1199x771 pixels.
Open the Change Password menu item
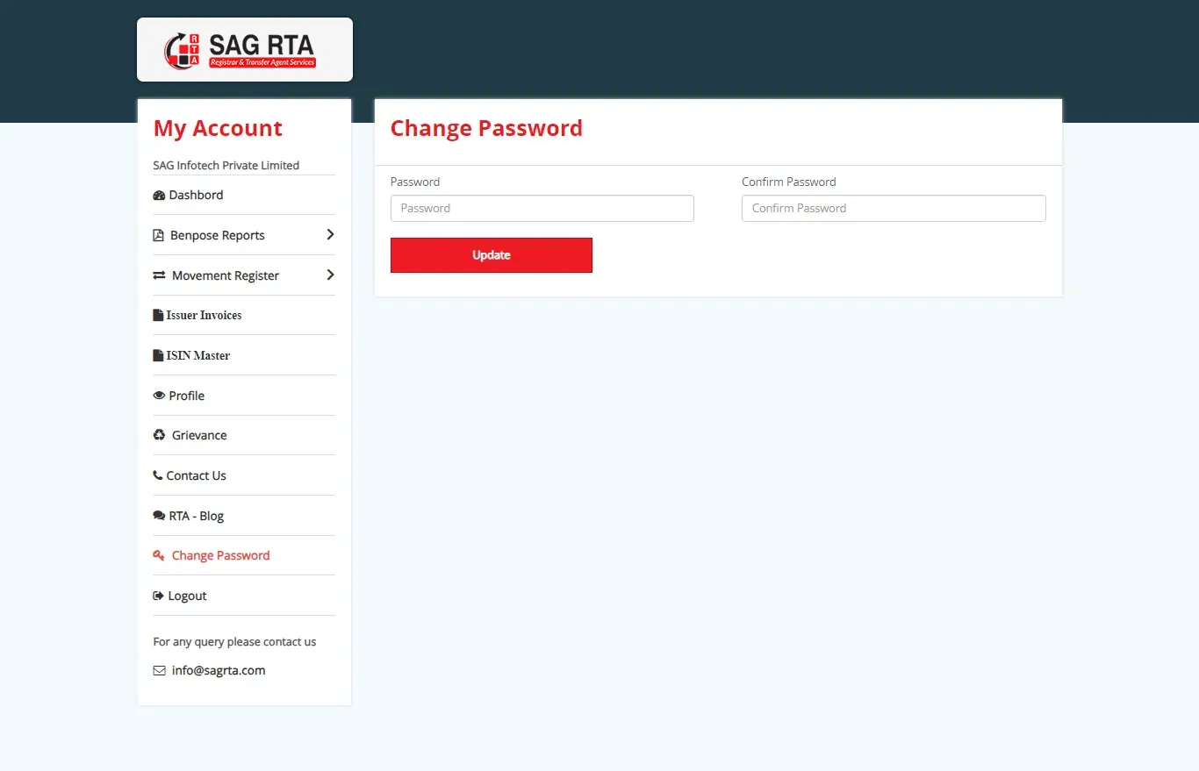[220, 556]
